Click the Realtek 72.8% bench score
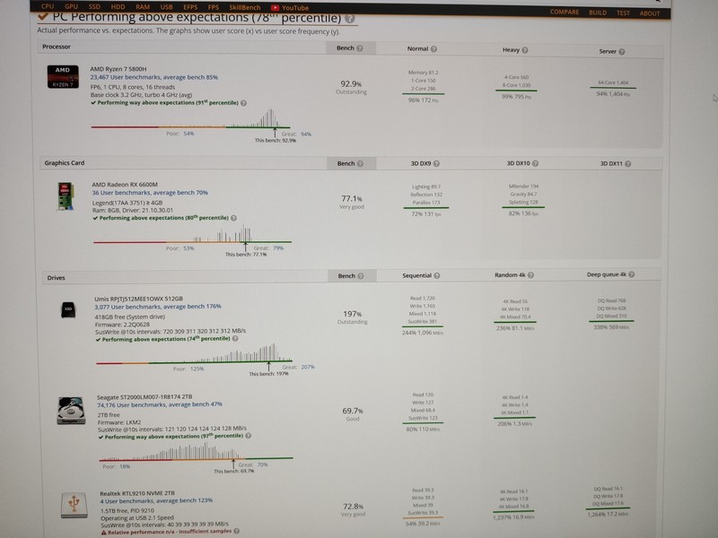Viewport: 718px width, 538px height. tap(353, 507)
